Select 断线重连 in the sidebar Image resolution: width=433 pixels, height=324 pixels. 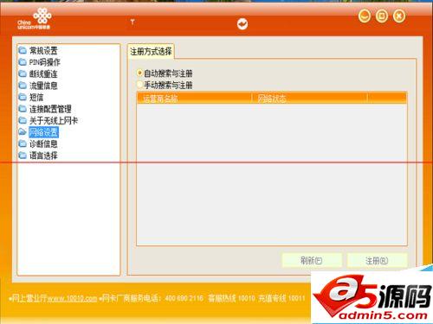43,74
